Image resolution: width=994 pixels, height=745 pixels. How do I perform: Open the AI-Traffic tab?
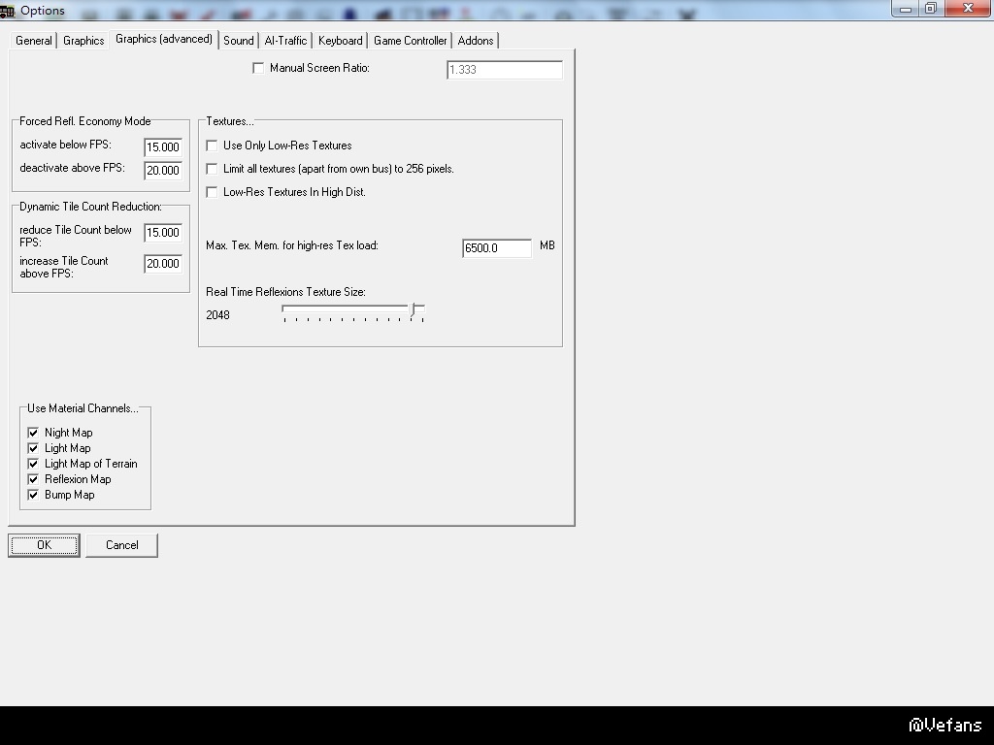point(285,41)
